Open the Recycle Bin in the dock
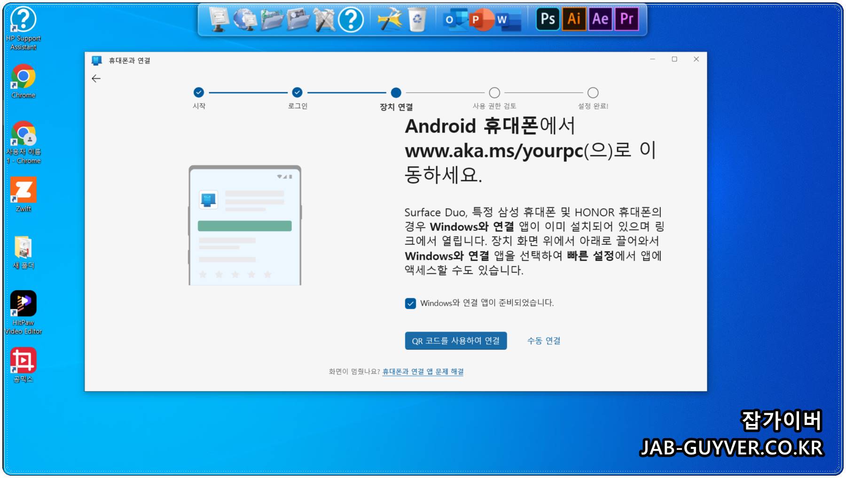This screenshot has width=846, height=478. (x=417, y=20)
